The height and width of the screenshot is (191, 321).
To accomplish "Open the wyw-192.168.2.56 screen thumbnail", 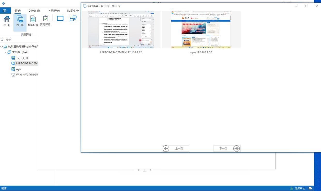I will click(x=201, y=30).
